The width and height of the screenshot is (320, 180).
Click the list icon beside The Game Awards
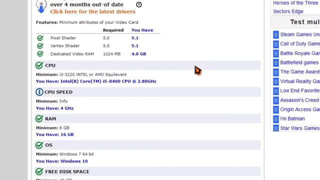point(276,72)
